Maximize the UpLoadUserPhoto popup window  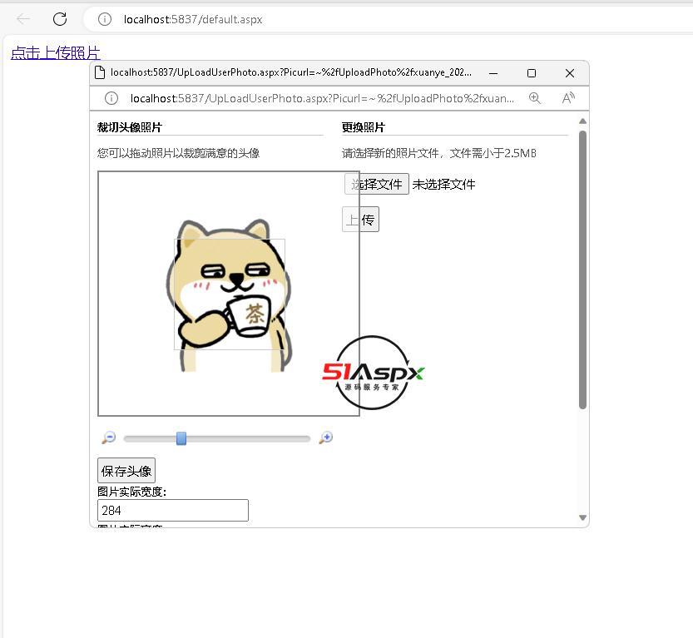click(x=532, y=73)
